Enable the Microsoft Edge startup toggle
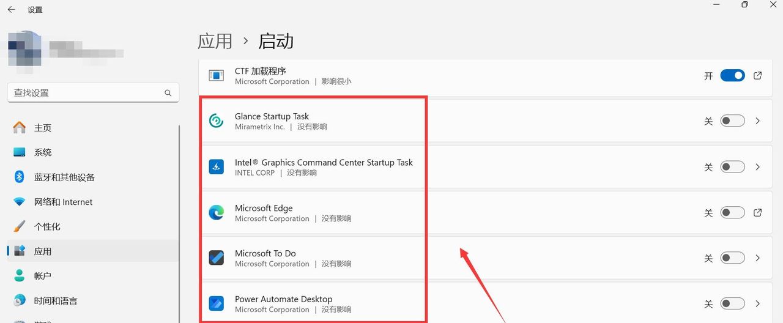The height and width of the screenshot is (323, 783). (732, 213)
